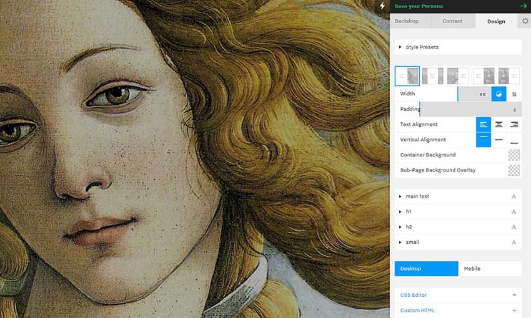The width and height of the screenshot is (531, 318).
Task: Expand the h1 typography section
Action: pos(458,211)
